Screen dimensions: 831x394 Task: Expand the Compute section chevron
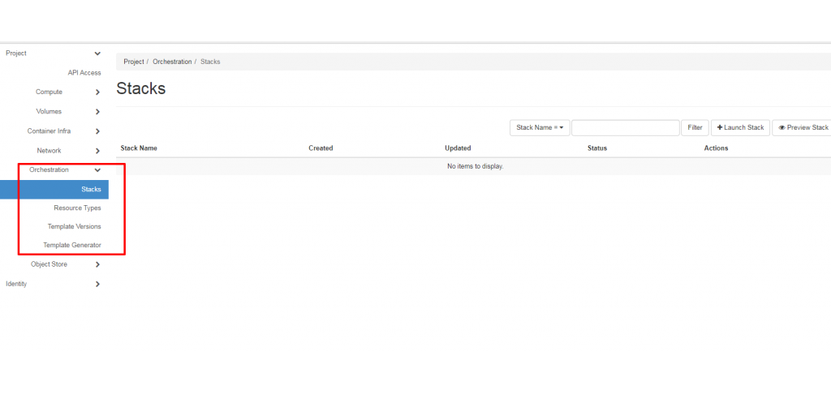(97, 92)
